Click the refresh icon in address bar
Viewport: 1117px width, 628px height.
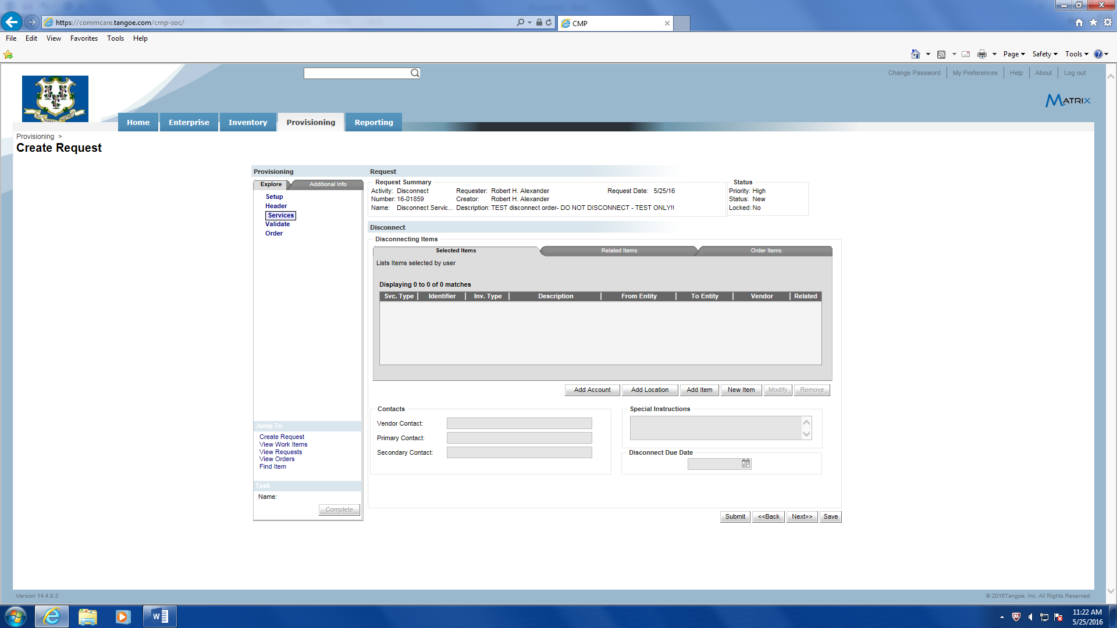click(549, 23)
